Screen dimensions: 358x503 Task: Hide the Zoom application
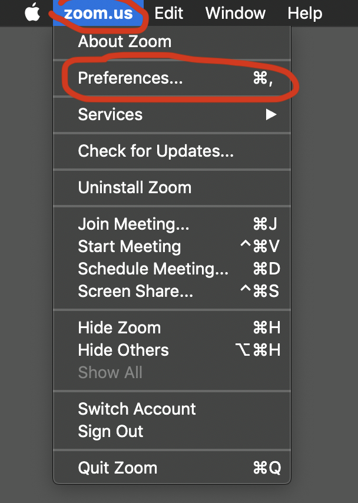coord(119,328)
